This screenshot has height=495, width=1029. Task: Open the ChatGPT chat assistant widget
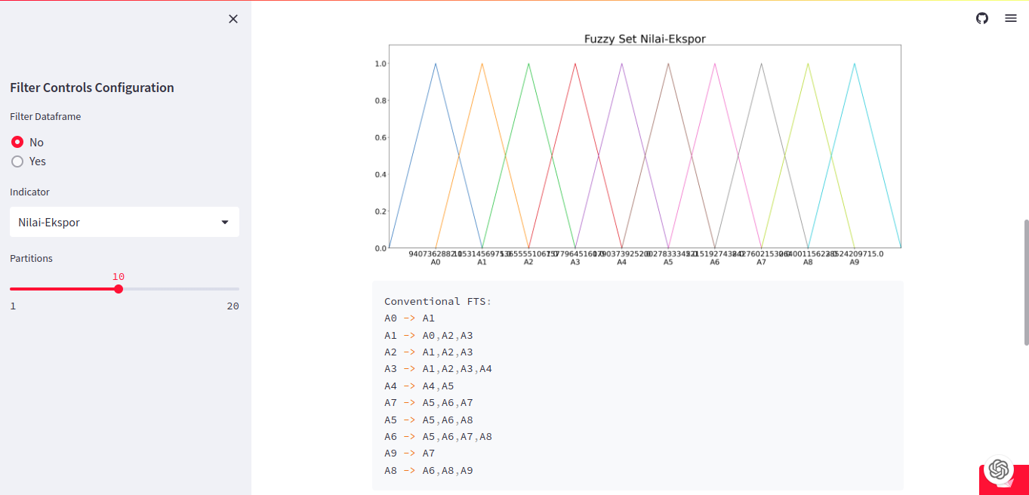(1000, 470)
